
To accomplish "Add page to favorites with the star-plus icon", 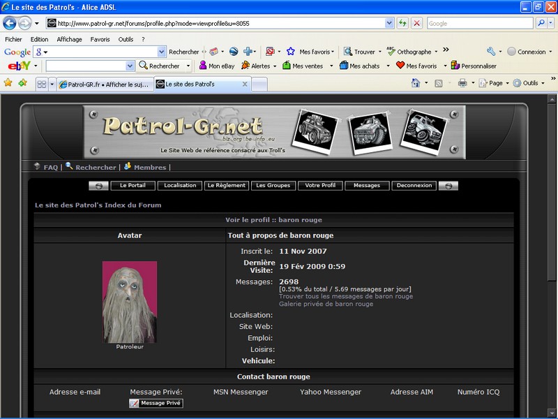I will (x=23, y=83).
